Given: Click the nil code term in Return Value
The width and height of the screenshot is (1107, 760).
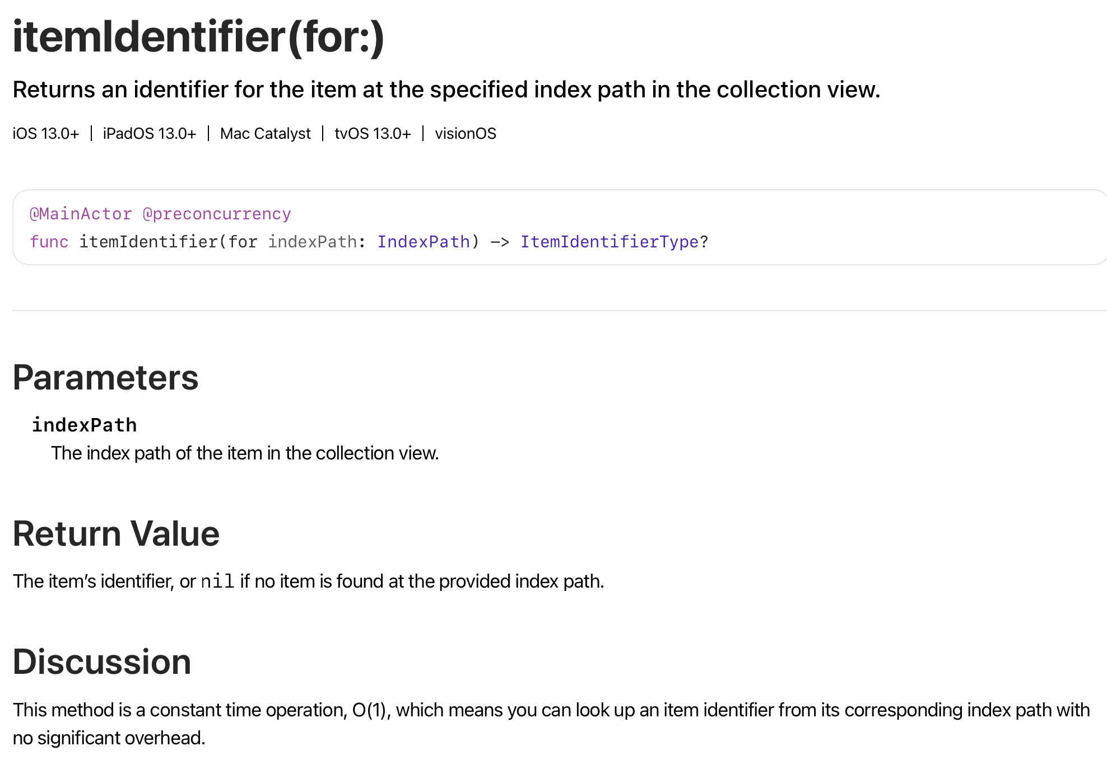Looking at the screenshot, I should click(x=217, y=581).
